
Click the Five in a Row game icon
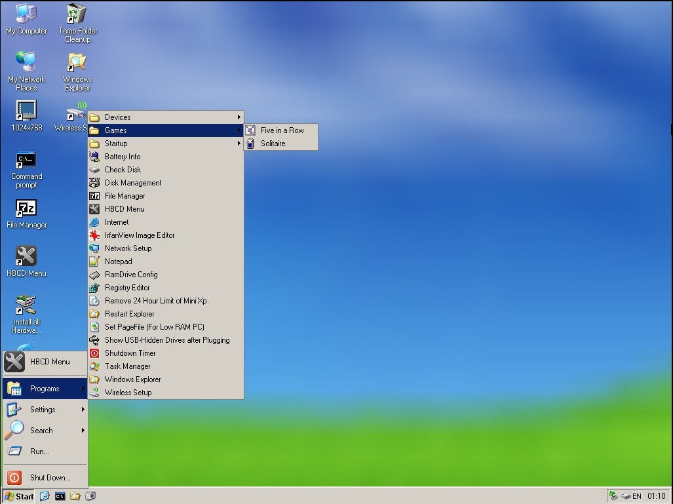[250, 130]
